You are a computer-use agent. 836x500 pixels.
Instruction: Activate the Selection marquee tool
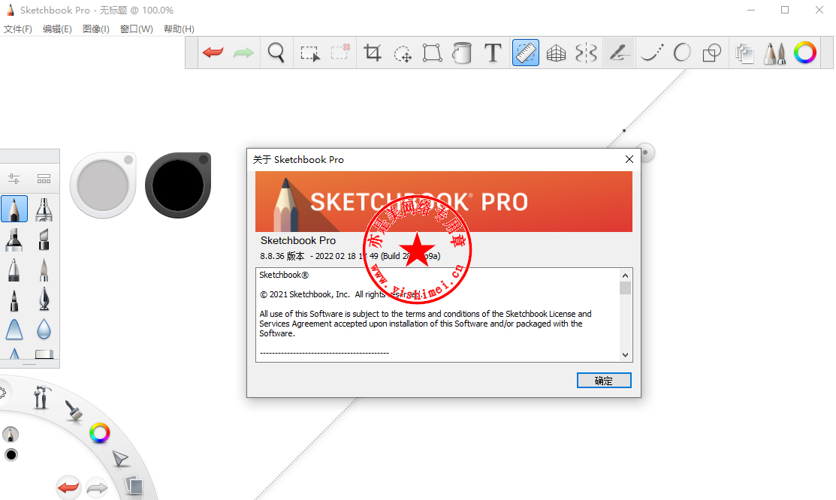coord(309,53)
